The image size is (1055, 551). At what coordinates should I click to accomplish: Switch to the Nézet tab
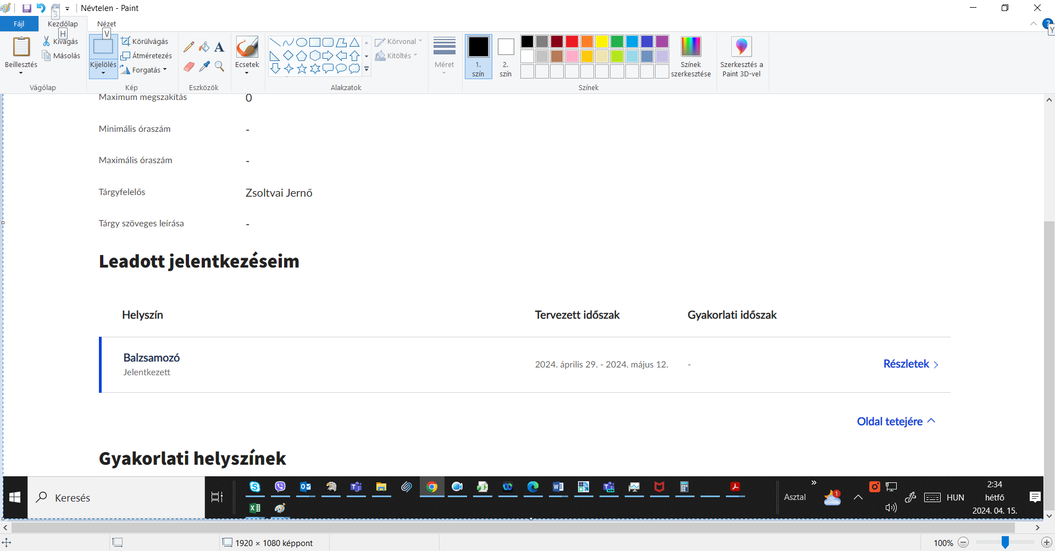[107, 24]
